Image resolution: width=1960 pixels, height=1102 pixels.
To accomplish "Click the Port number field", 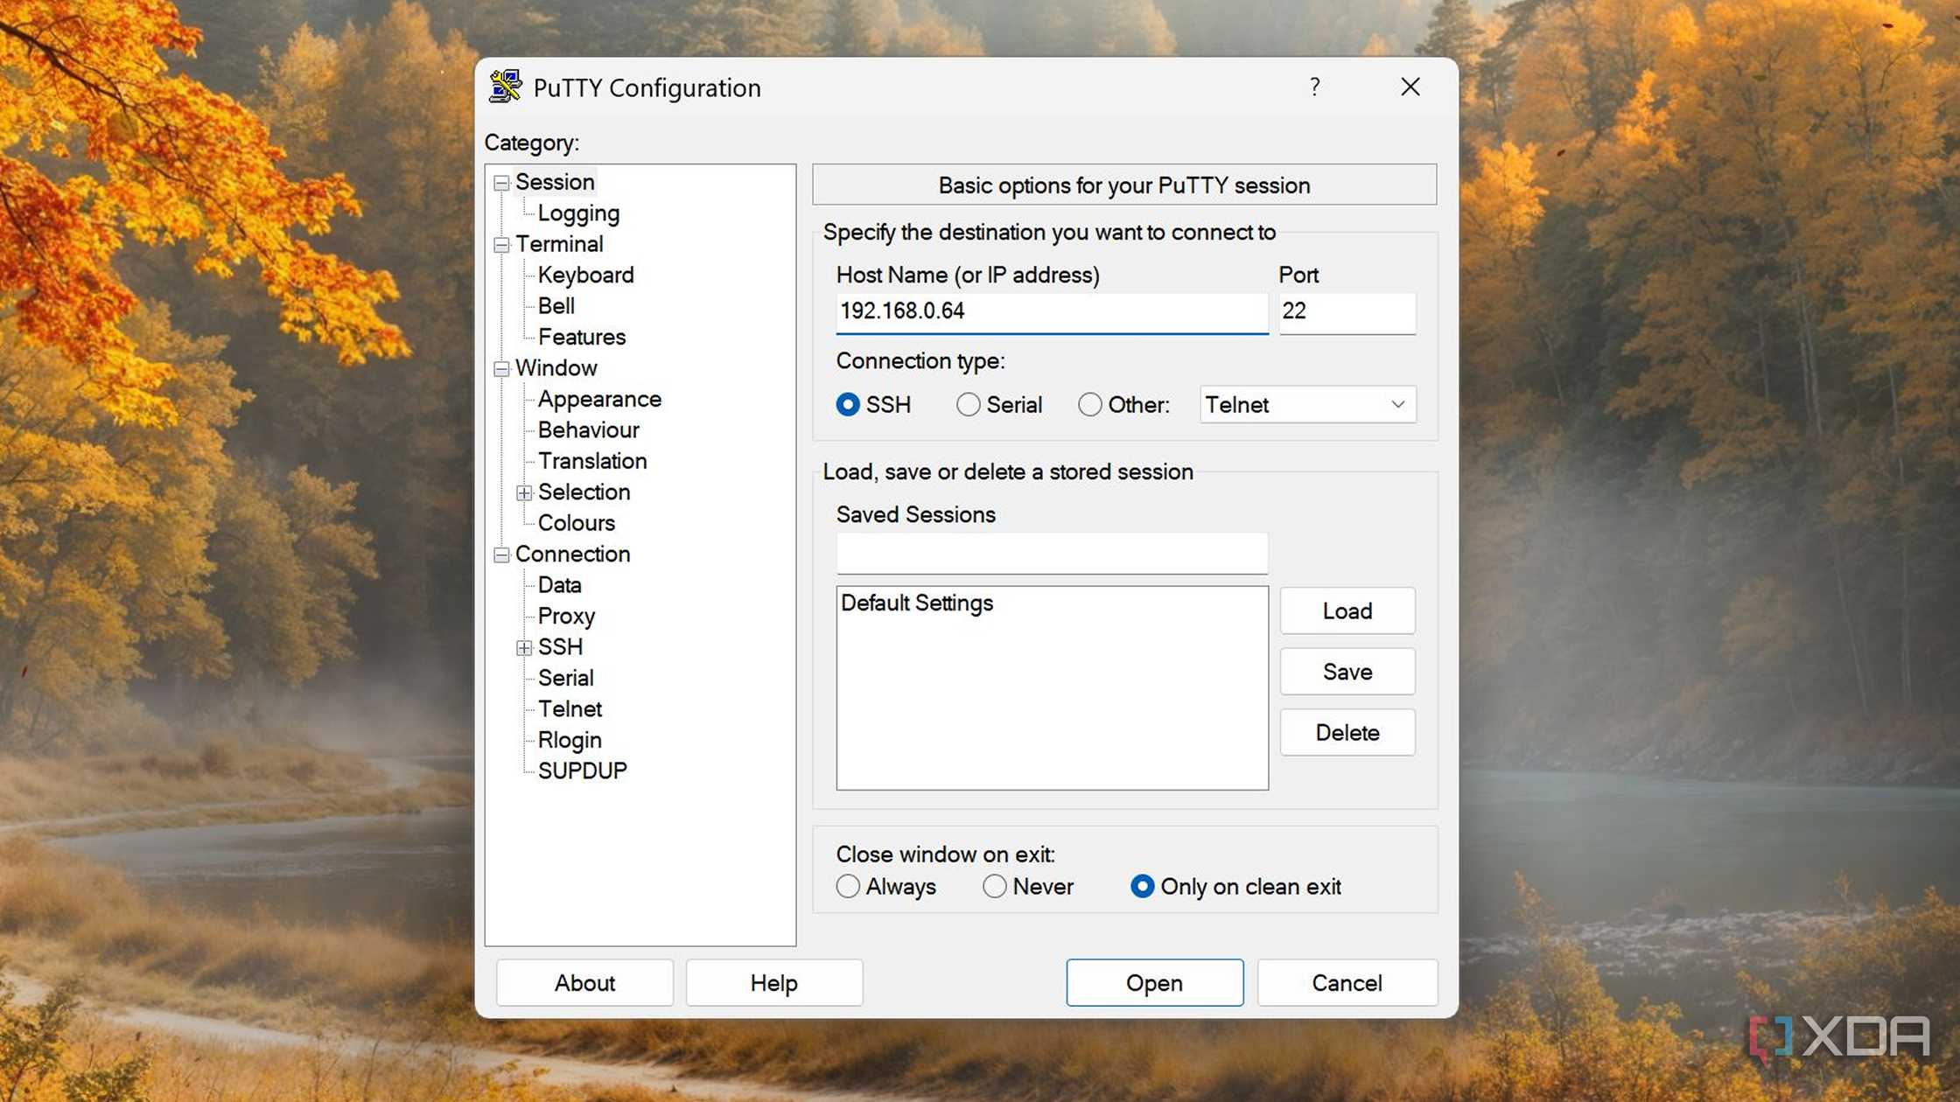I will click(x=1347, y=312).
